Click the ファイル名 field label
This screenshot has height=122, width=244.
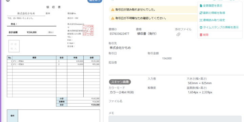pos(116,101)
